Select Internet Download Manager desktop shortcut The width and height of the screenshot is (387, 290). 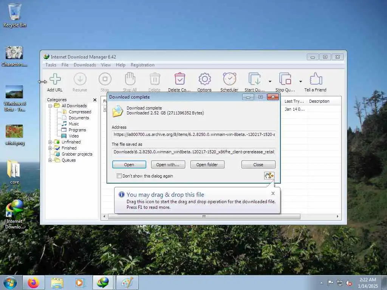[x=14, y=214]
